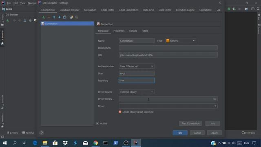Viewport: 261px width, 147px height.
Task: Show more settings tabs with the overflow arrow
Action: (x=219, y=10)
